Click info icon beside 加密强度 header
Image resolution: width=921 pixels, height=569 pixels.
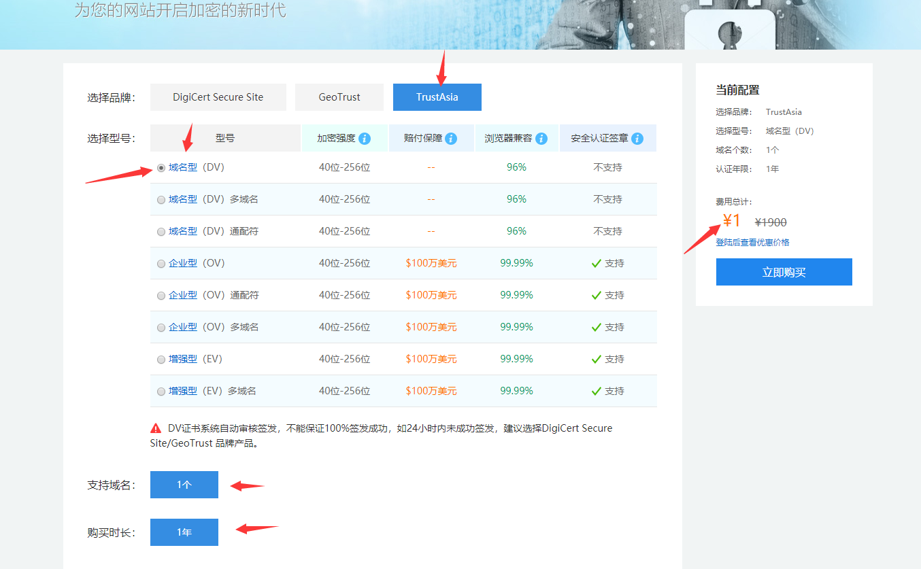coord(365,139)
